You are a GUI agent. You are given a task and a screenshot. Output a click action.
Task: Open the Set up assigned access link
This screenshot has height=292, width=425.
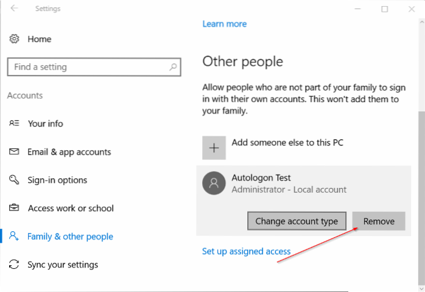pos(246,251)
